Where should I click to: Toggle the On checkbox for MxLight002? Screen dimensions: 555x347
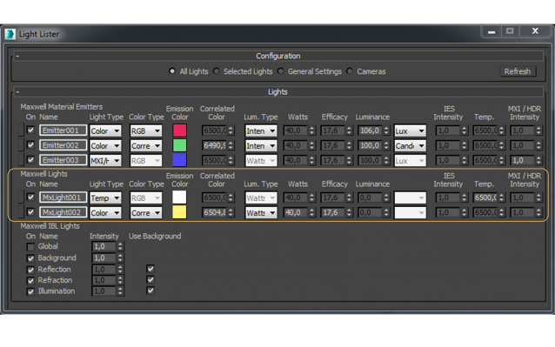click(x=30, y=212)
